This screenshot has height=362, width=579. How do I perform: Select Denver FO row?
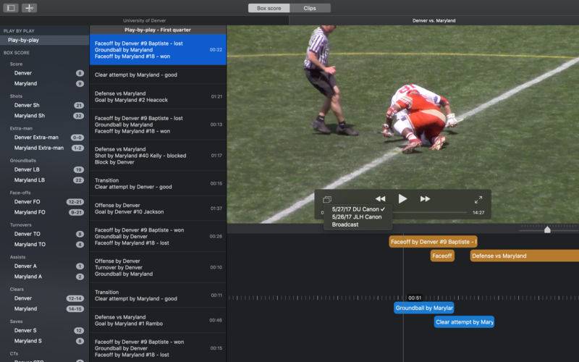click(x=44, y=202)
